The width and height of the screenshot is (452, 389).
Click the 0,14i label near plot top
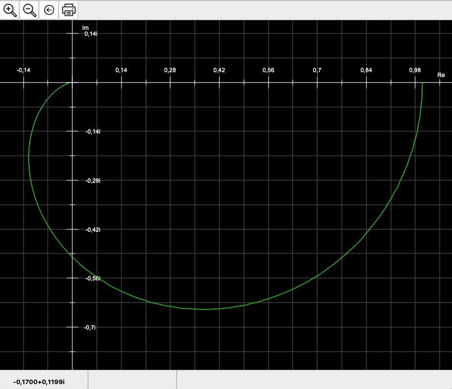pos(91,34)
